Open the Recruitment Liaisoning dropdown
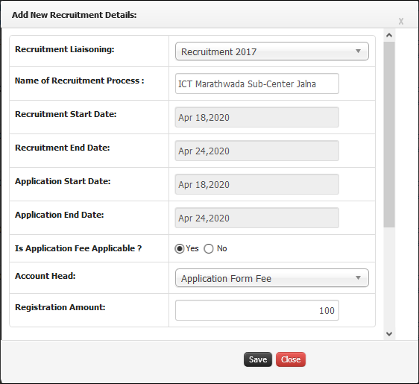This screenshot has width=419, height=384. point(272,51)
